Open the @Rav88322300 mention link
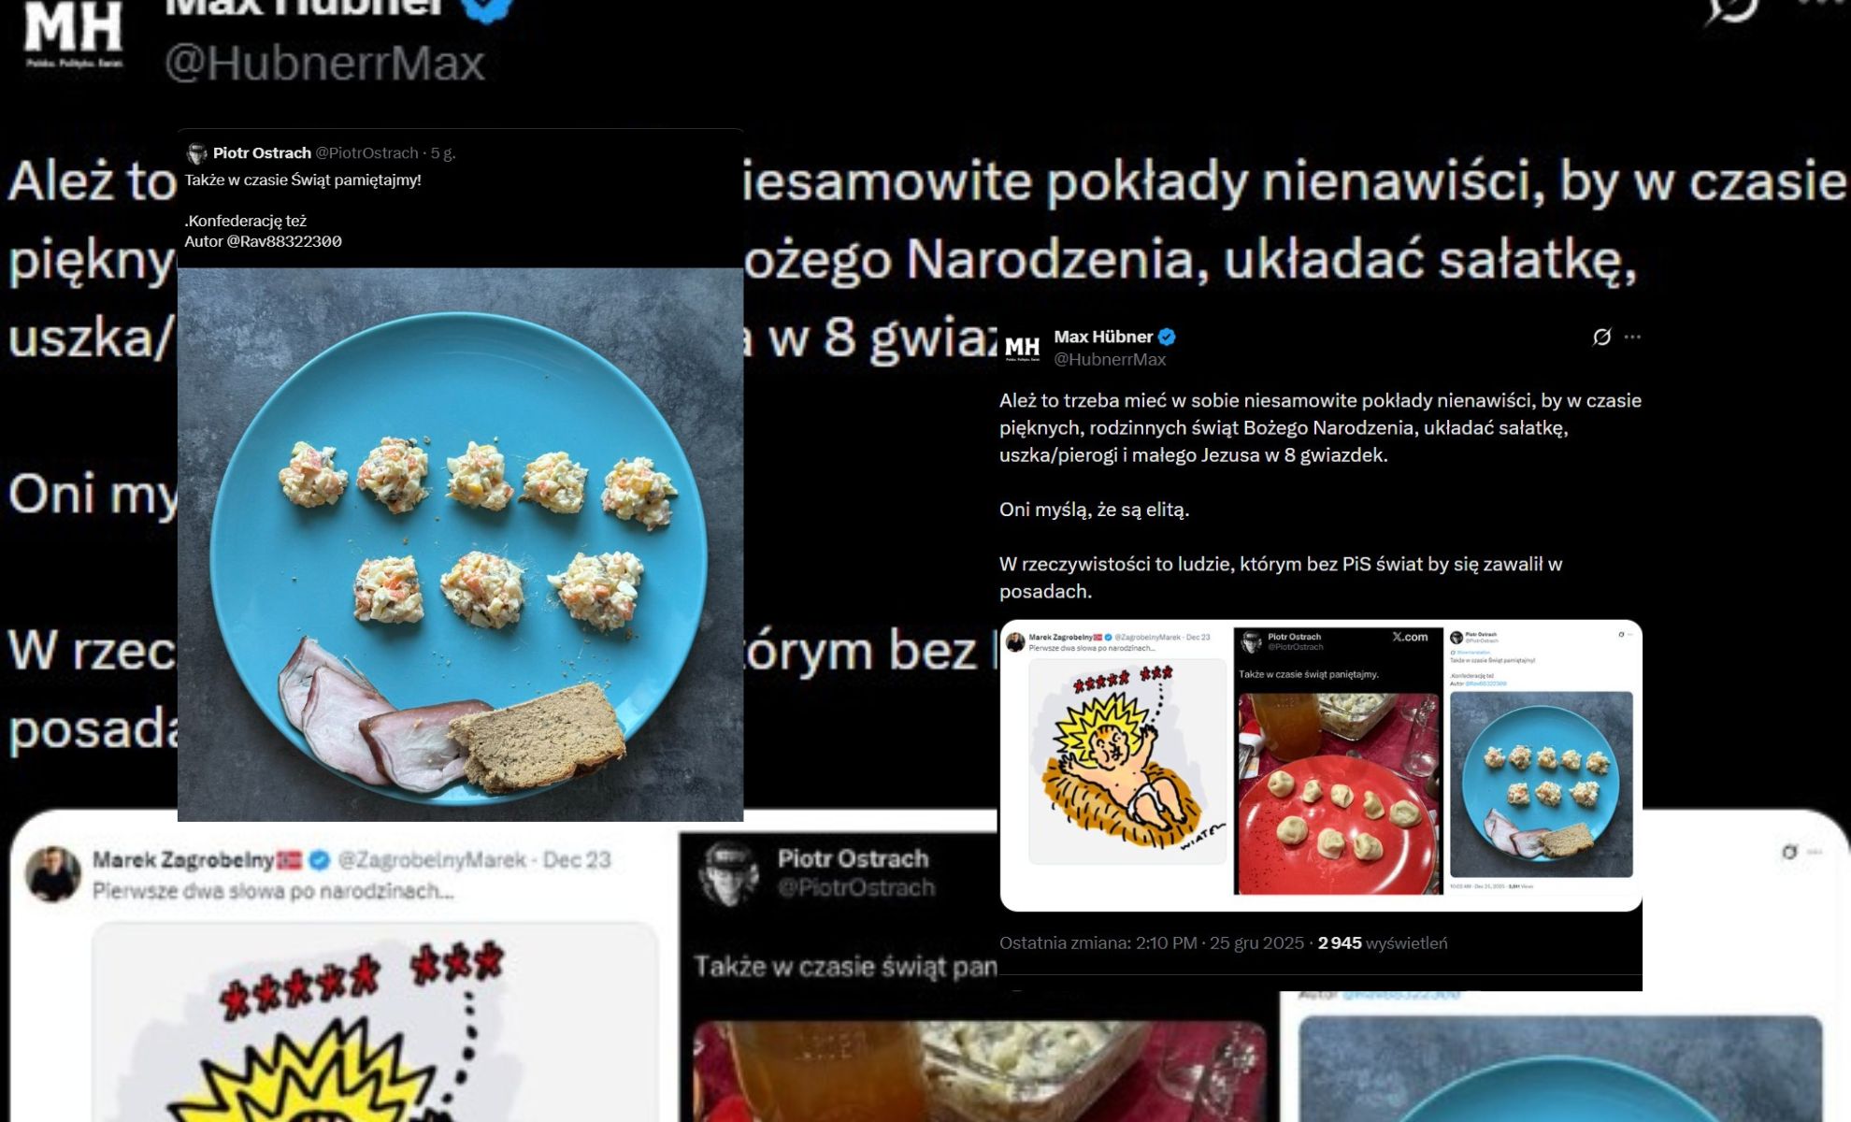1851x1122 pixels. (284, 241)
